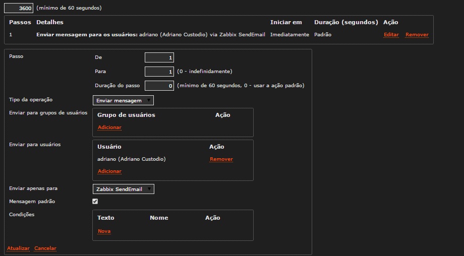Click the 'Grupo de usuários' column header
The width and height of the screenshot is (464, 256).
click(126, 115)
